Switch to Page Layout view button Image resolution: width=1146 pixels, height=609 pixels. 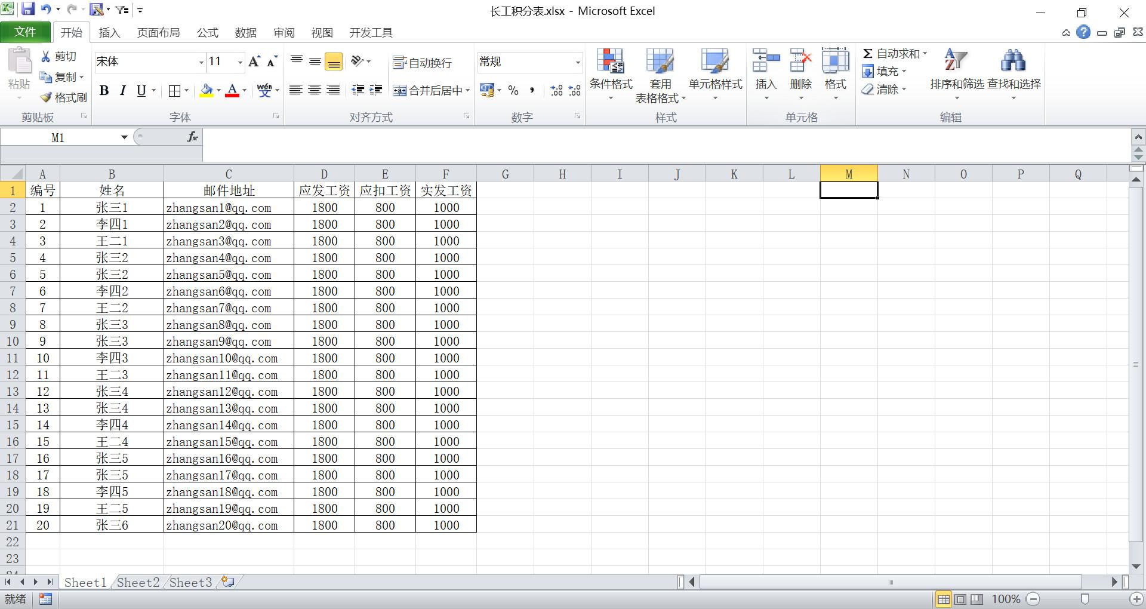(x=960, y=599)
